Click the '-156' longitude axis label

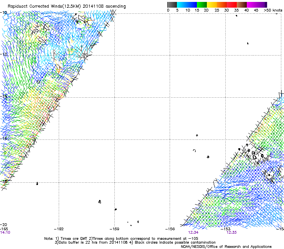pyautogui.click(x=170, y=229)
